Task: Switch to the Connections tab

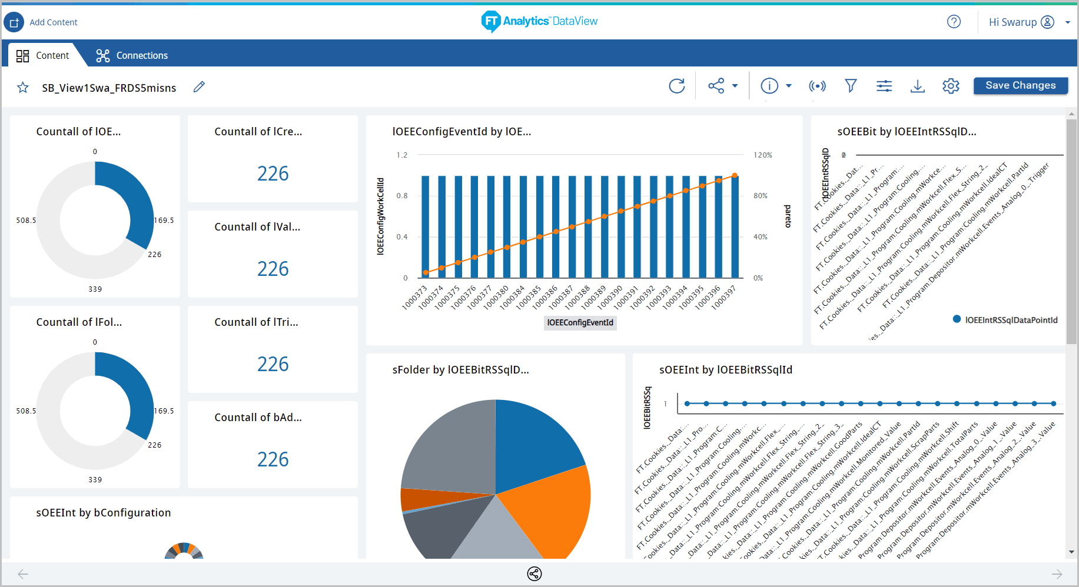Action: click(x=132, y=55)
